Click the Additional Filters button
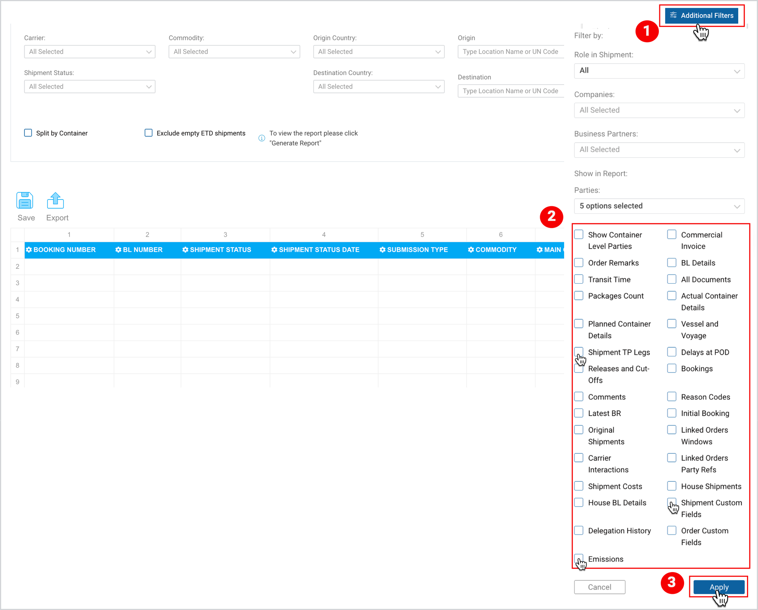The image size is (758, 610). tap(702, 15)
